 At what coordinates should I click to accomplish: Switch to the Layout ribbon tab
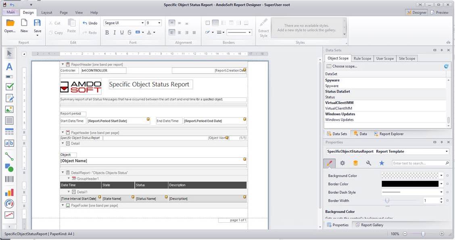tap(47, 12)
